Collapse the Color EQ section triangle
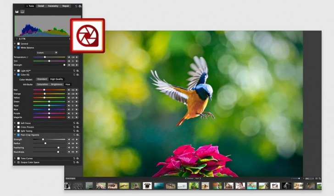Image resolution: width=334 pixels, height=196 pixels. (15, 75)
